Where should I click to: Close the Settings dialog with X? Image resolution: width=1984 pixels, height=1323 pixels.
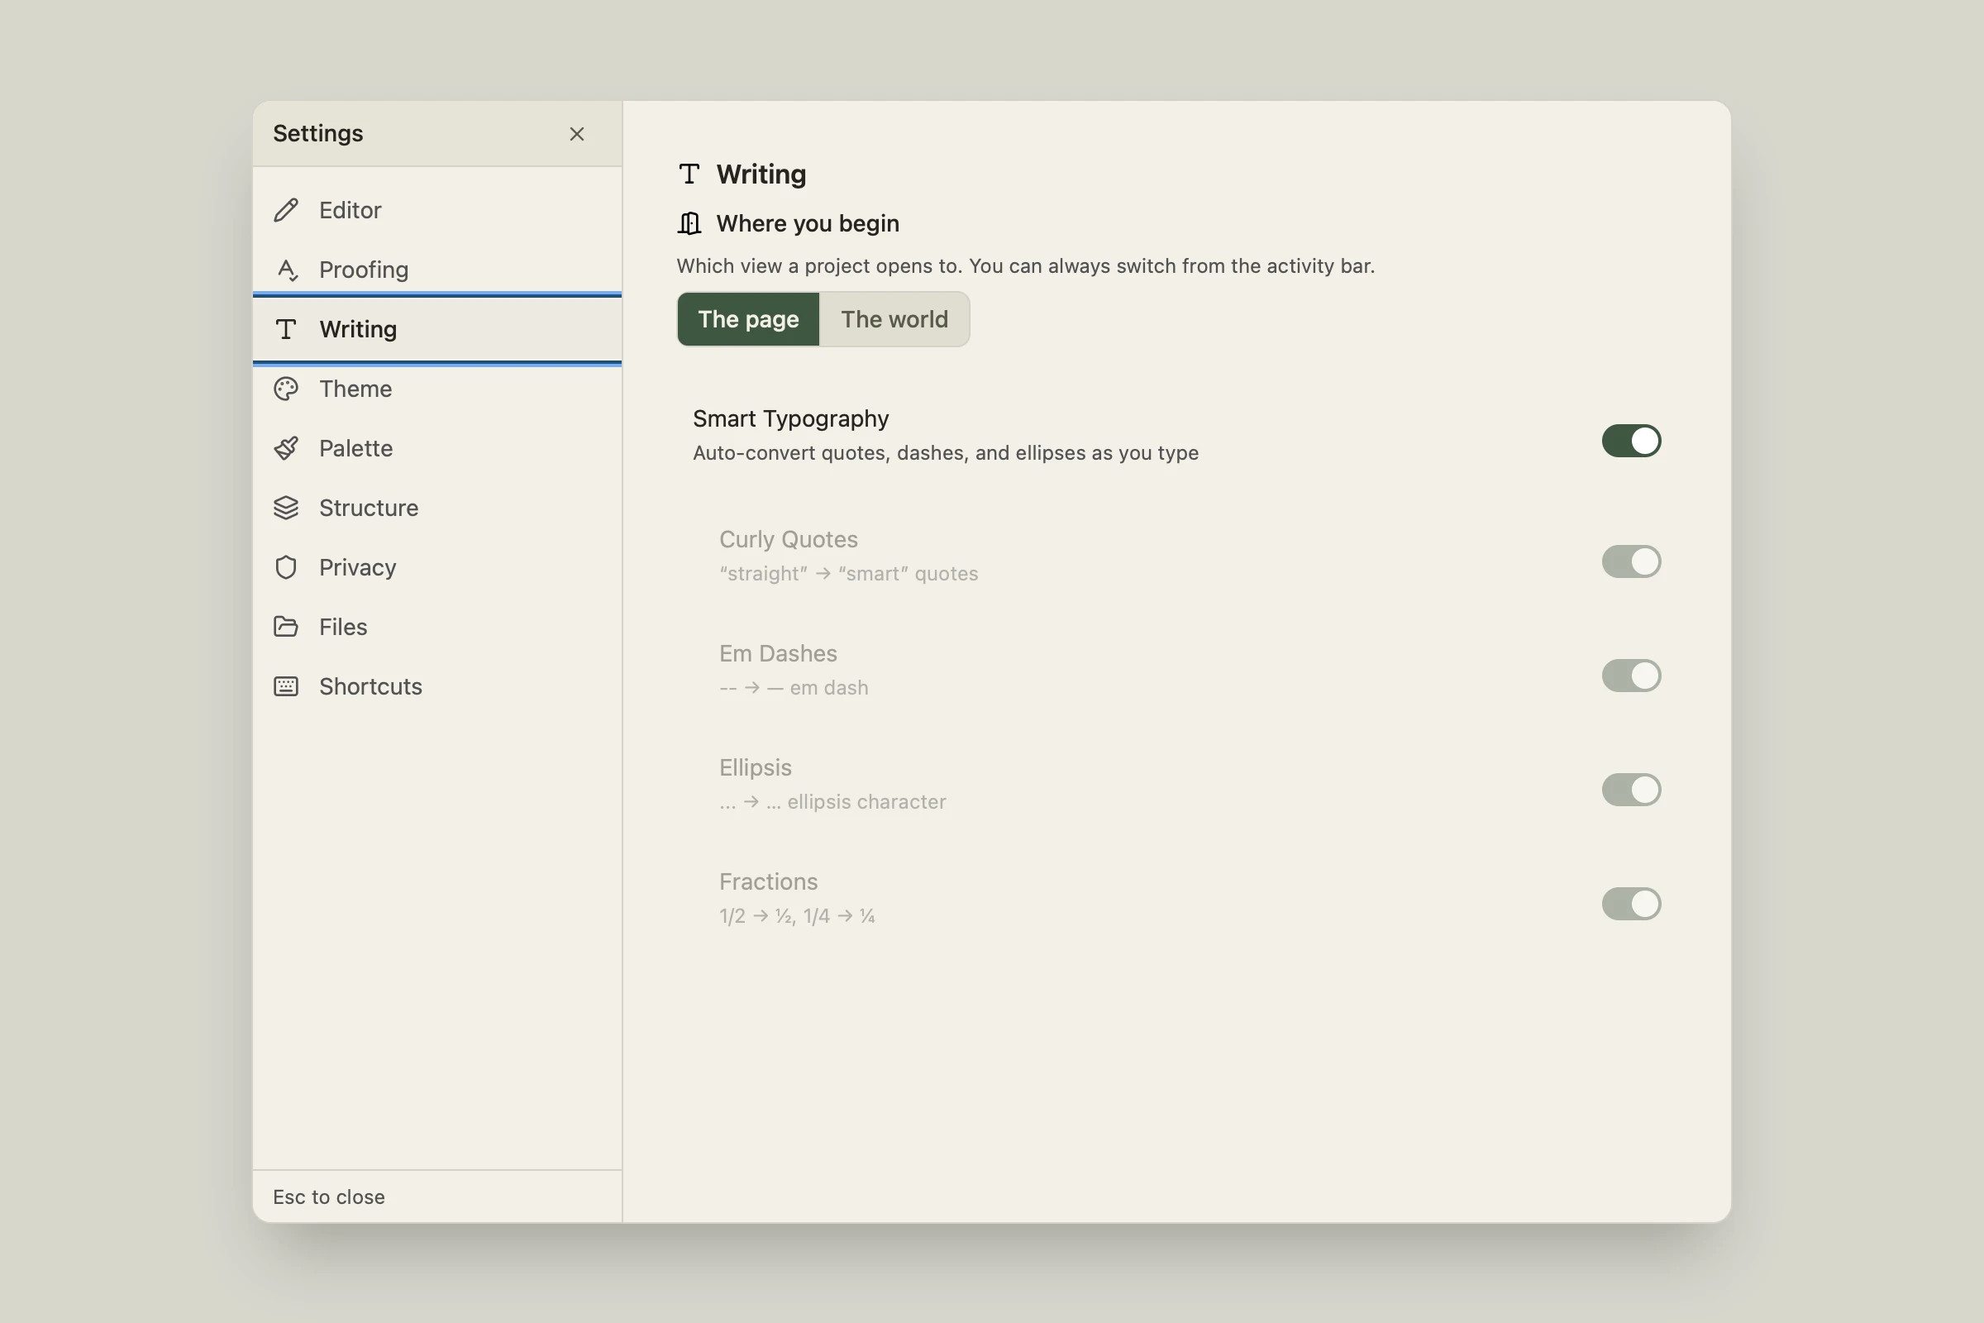(577, 134)
